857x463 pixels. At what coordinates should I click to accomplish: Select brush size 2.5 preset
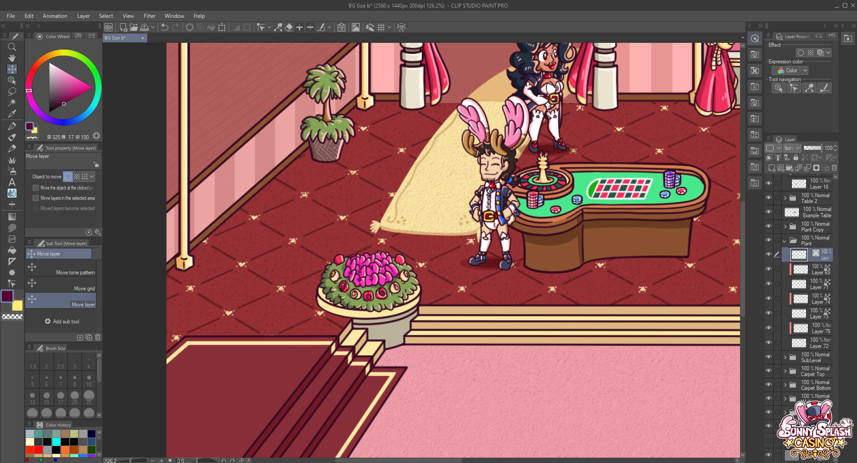(x=61, y=362)
